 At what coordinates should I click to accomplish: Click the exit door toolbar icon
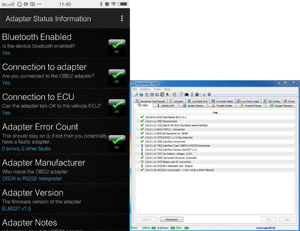(209, 94)
